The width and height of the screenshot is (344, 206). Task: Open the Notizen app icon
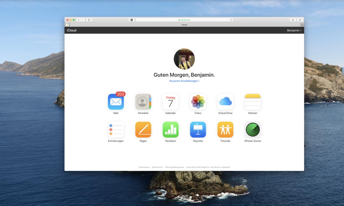253,102
